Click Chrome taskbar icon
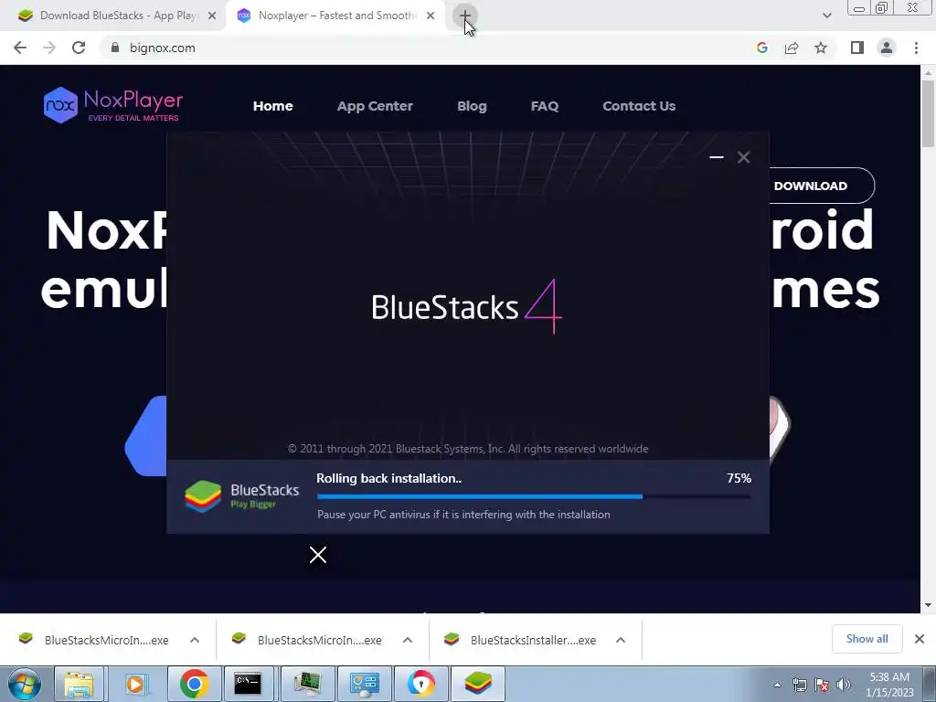 194,684
